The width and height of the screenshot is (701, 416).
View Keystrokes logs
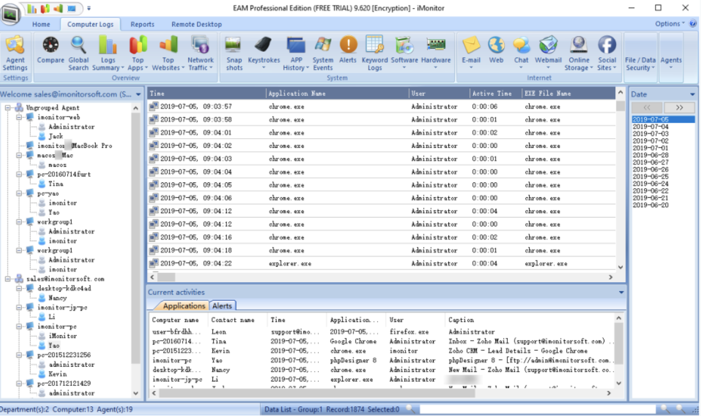click(x=264, y=51)
